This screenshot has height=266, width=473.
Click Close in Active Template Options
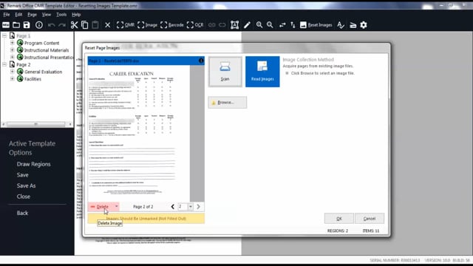click(x=24, y=197)
